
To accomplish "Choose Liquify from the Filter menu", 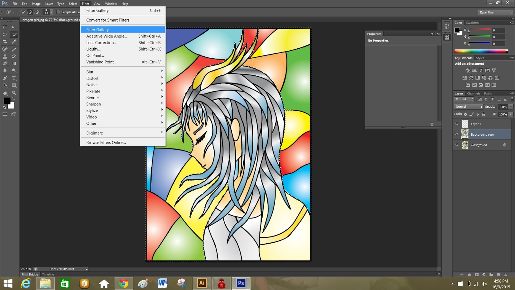I will point(93,49).
